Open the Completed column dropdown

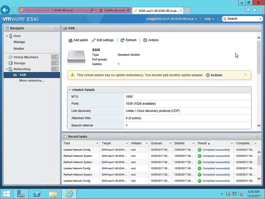(255, 143)
